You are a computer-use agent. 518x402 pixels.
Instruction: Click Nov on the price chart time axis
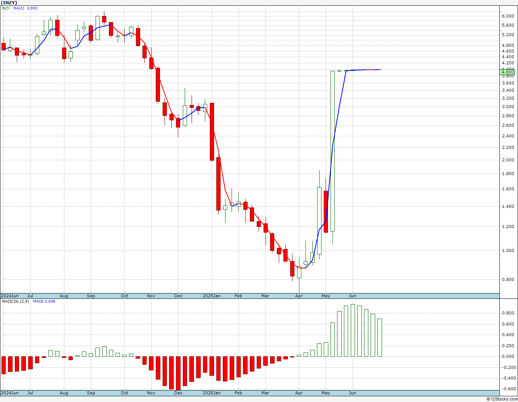click(151, 296)
